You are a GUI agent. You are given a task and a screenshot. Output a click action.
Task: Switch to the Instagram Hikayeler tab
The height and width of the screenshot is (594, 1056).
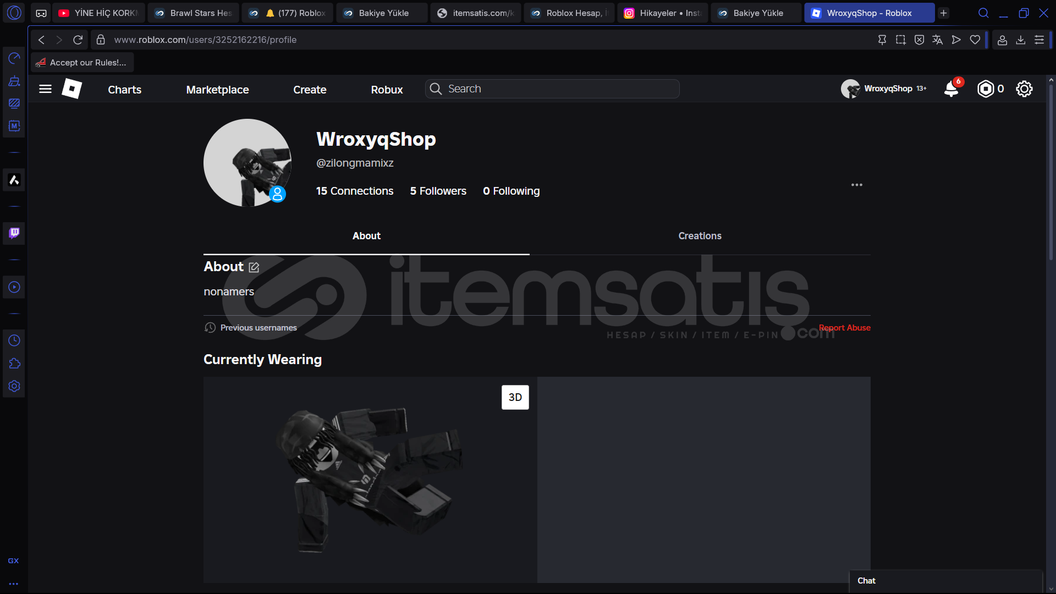pyautogui.click(x=663, y=13)
